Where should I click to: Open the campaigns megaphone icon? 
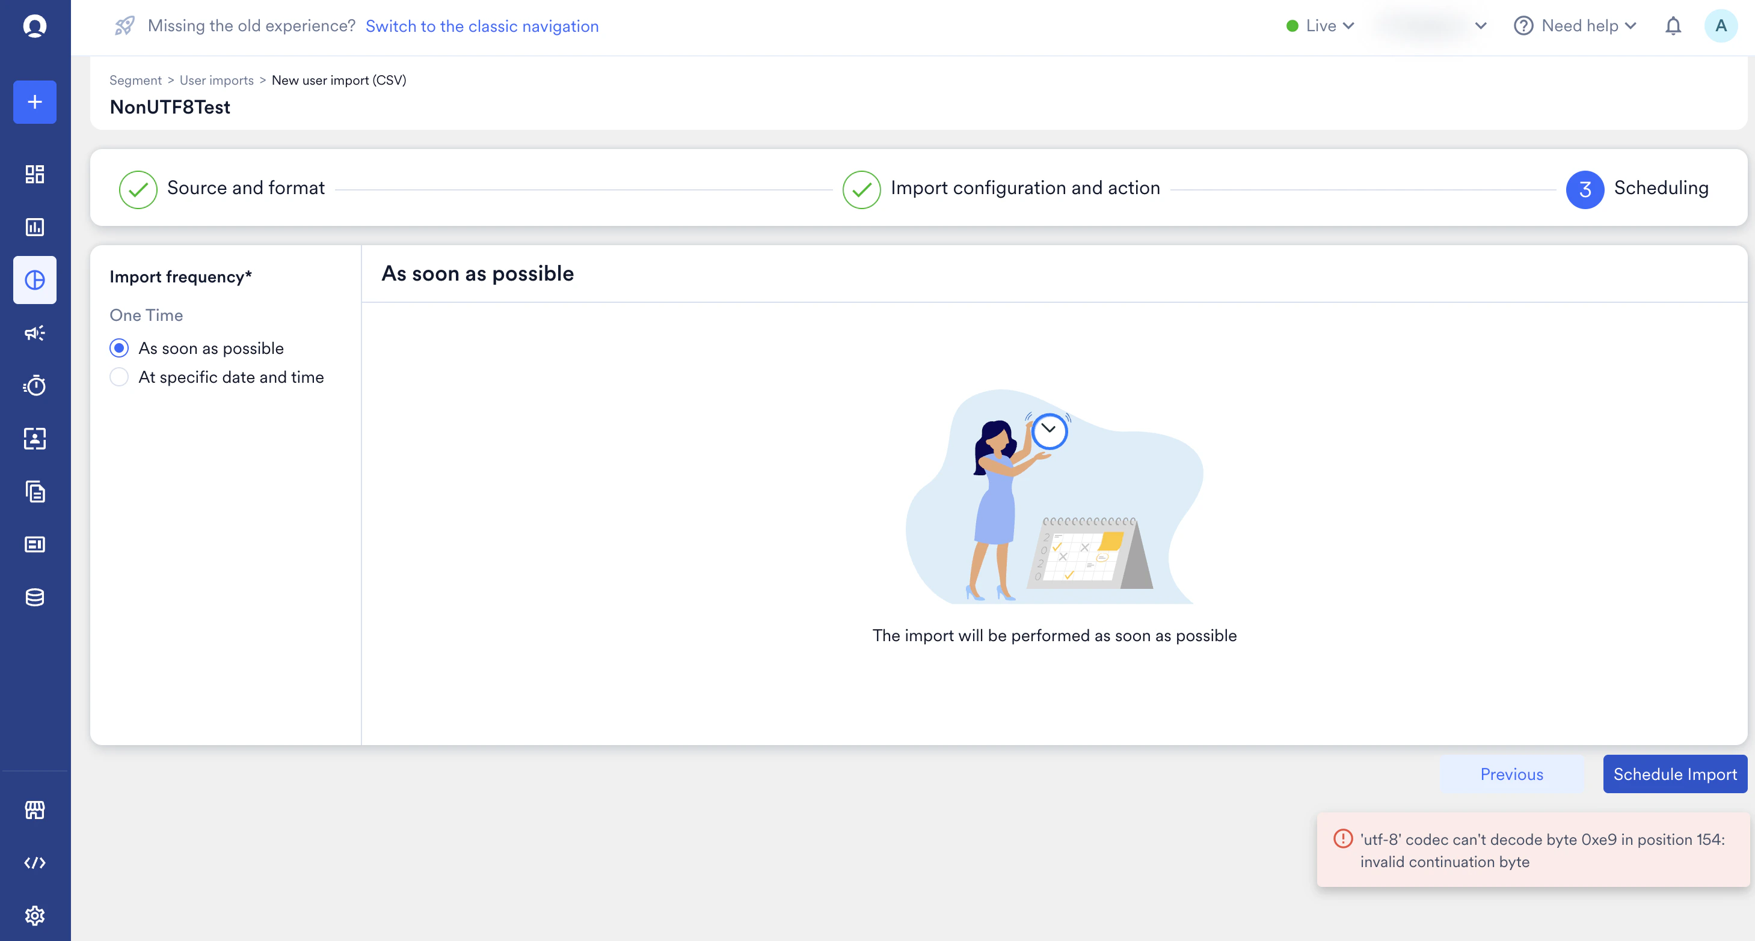[35, 333]
